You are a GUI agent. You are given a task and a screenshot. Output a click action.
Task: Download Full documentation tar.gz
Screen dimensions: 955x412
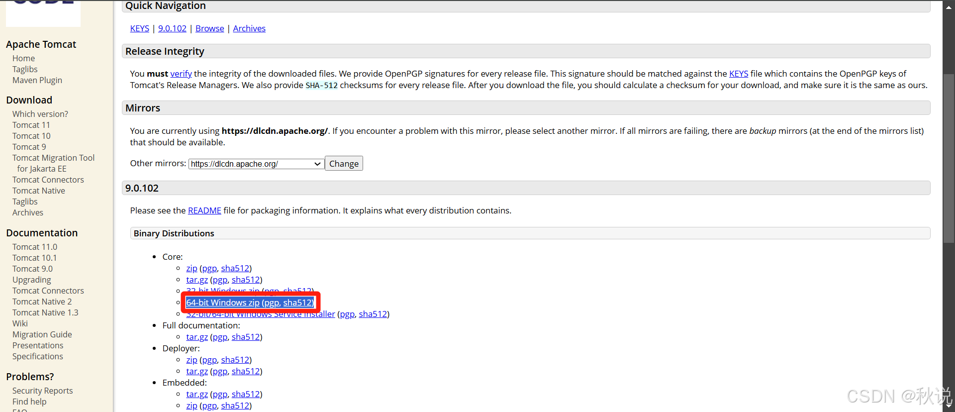tap(197, 337)
